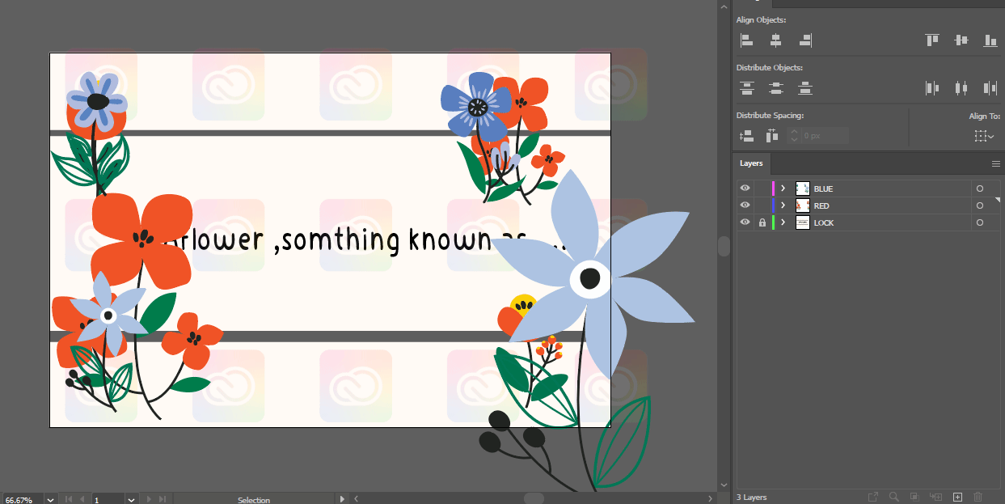Click horizontal distribute left icon
This screenshot has height=504, width=1005.
pos(932,87)
